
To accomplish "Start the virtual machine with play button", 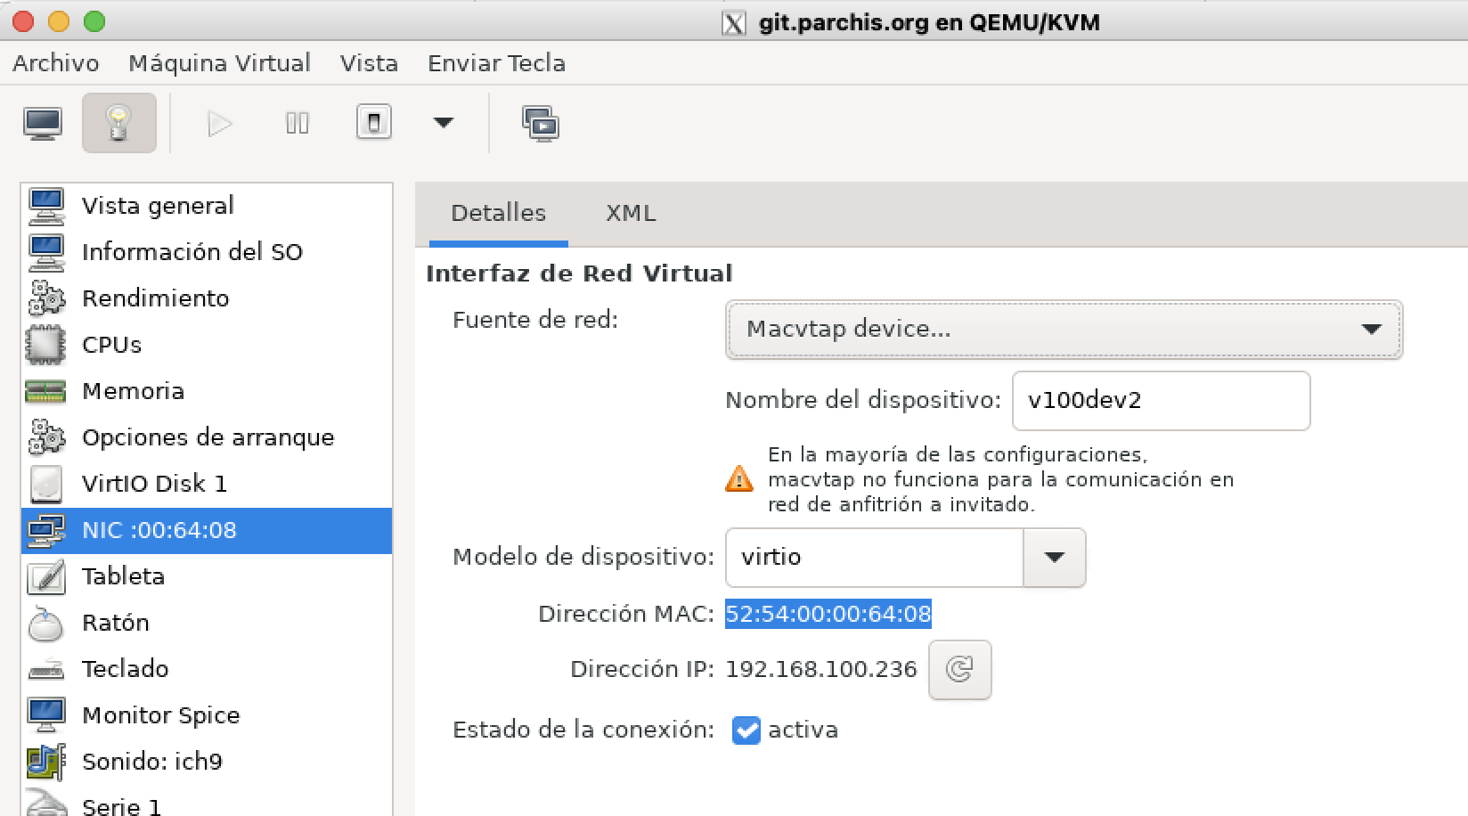I will click(219, 123).
